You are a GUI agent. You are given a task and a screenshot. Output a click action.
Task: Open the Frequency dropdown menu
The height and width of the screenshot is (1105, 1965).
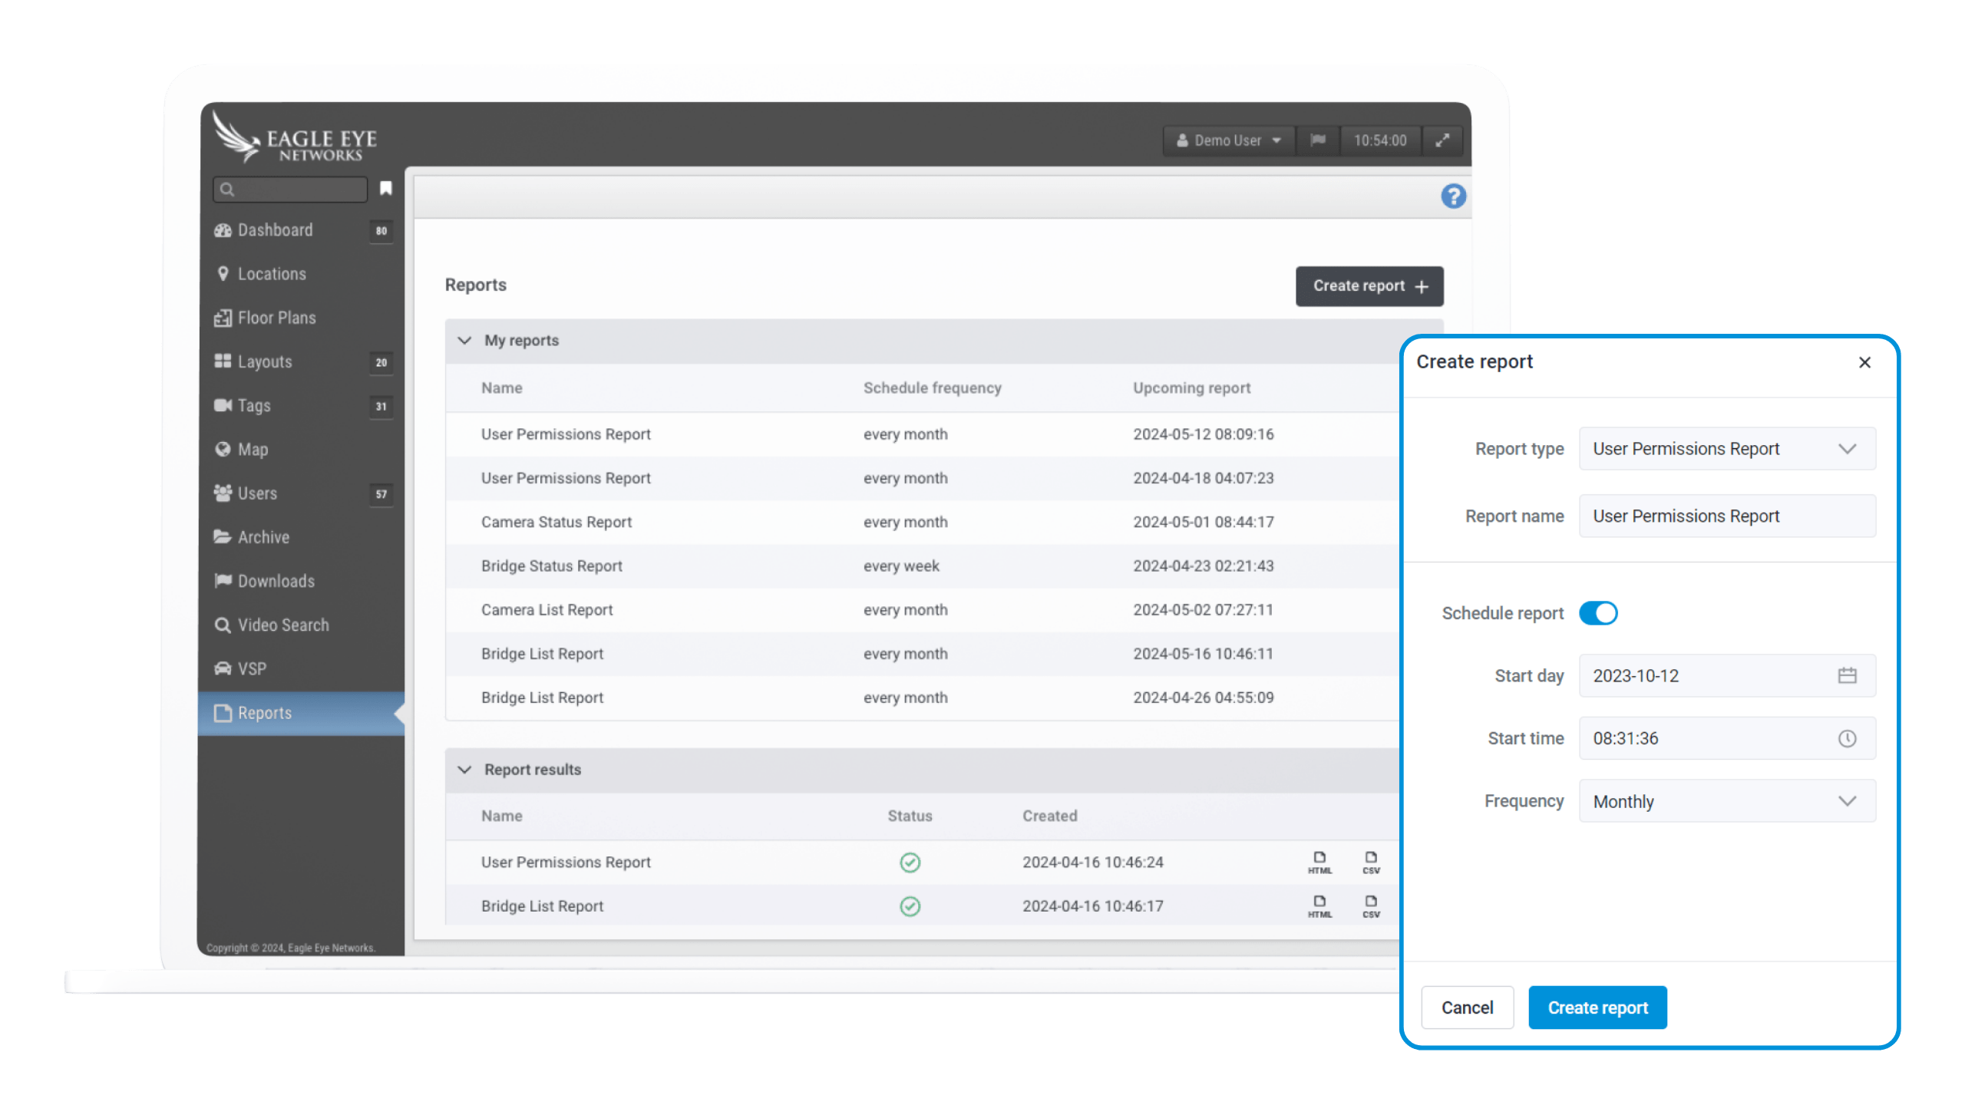click(x=1726, y=801)
